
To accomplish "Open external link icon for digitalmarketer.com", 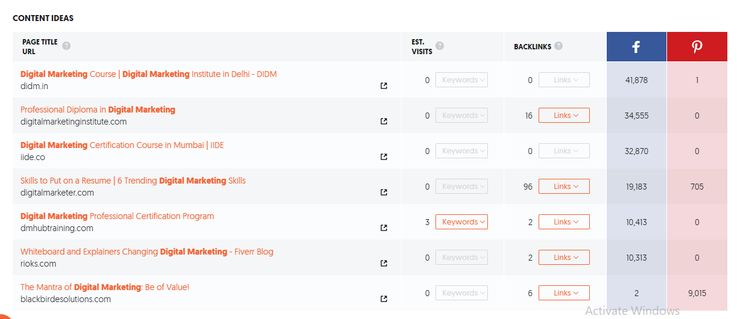I will point(384,193).
